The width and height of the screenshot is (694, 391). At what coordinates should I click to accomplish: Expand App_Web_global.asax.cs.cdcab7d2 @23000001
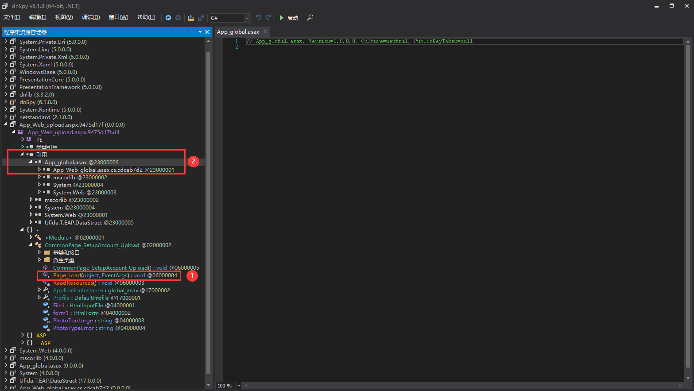tap(39, 170)
